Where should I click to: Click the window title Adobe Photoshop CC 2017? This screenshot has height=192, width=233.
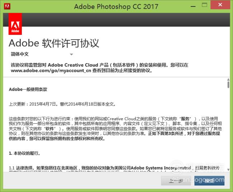click(x=116, y=6)
